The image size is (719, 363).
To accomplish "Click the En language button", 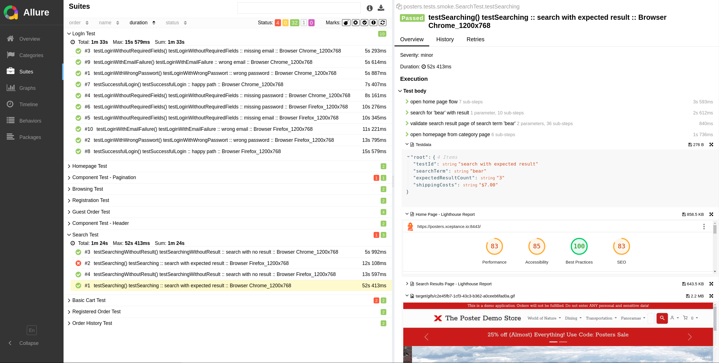I will click(x=32, y=330).
